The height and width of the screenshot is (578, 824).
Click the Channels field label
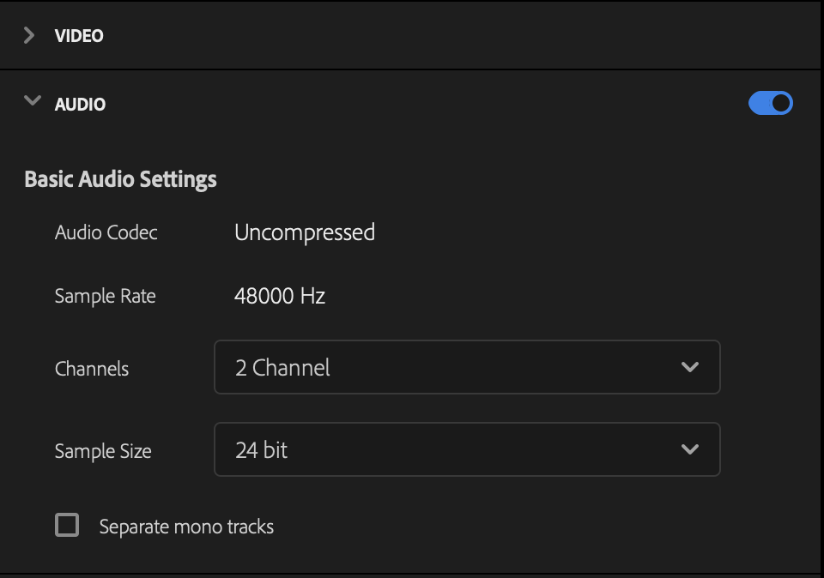click(x=92, y=369)
